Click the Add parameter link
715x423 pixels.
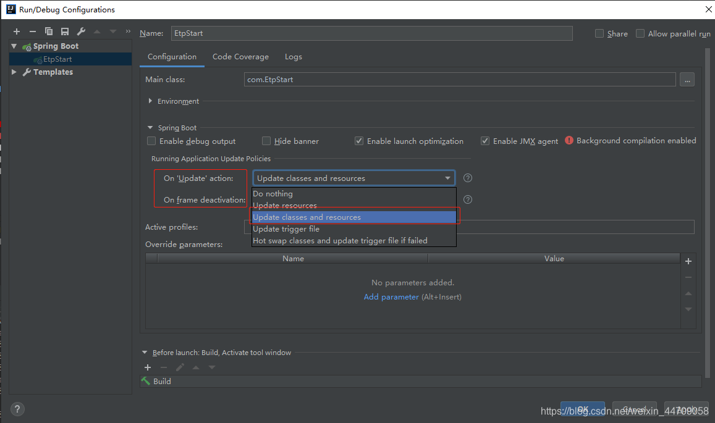[391, 296]
